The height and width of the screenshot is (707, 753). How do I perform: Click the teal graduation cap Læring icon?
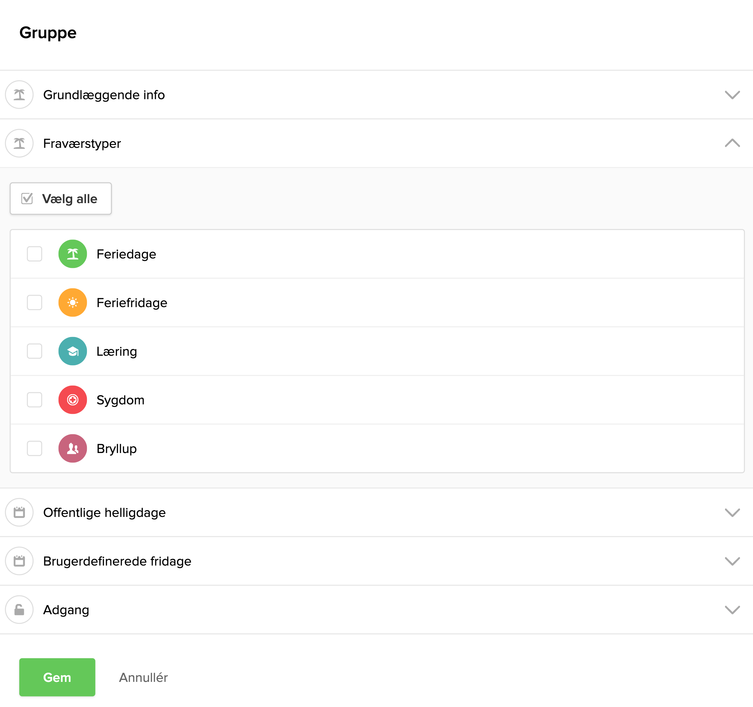tap(72, 351)
